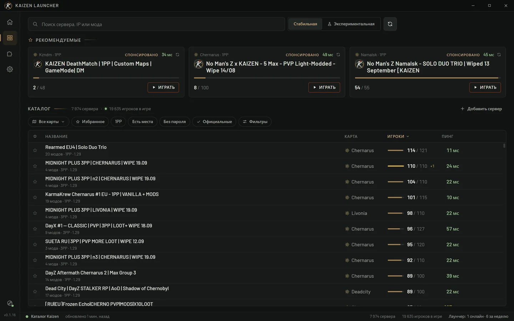Switch to the Стабильная branch tab
Image resolution: width=514 pixels, height=321 pixels.
coord(305,24)
